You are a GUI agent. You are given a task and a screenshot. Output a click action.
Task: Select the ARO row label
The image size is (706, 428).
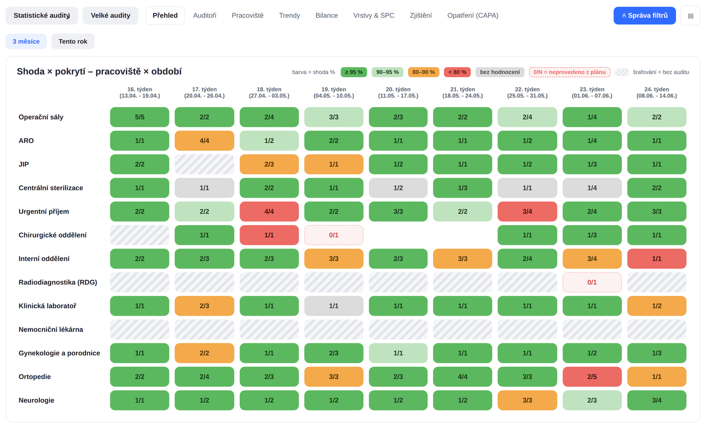[x=26, y=140]
